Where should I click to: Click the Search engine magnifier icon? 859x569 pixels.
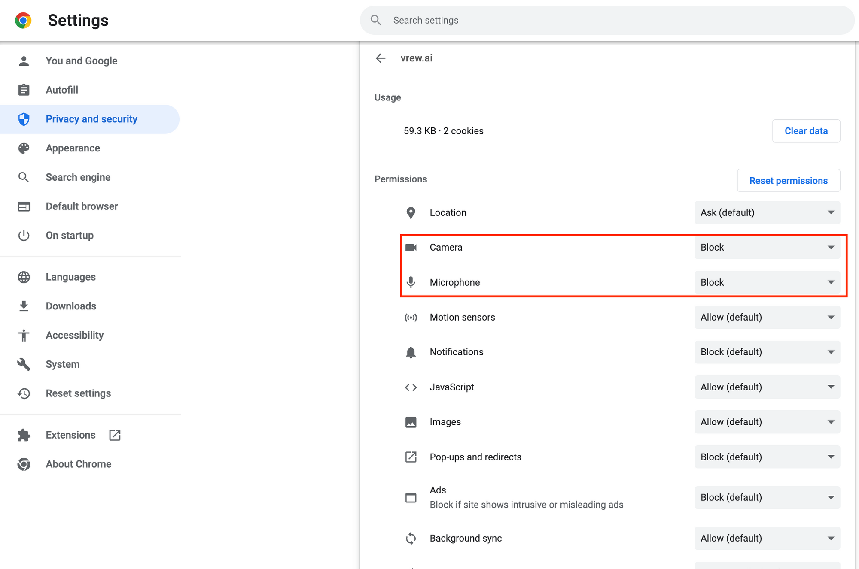[x=24, y=177]
